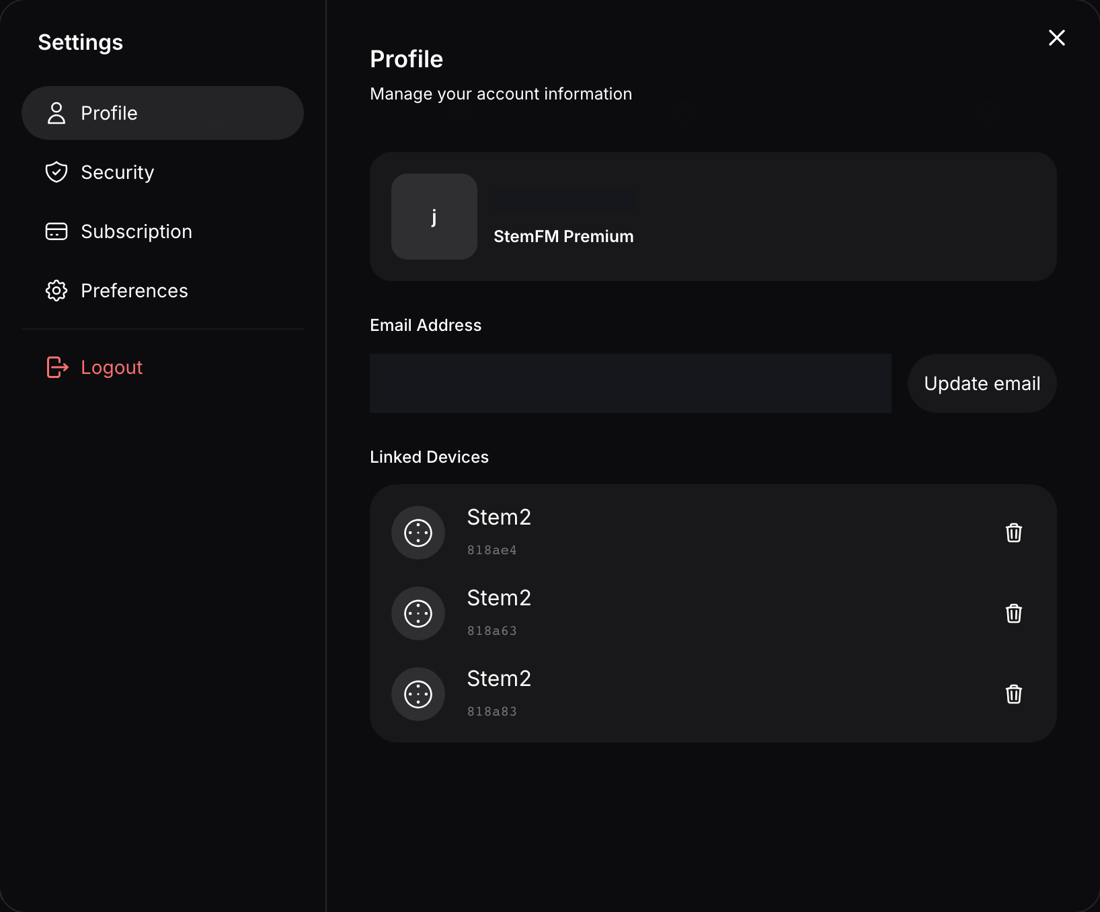Delete the linked device 818ae4
This screenshot has height=912, width=1100.
tap(1014, 533)
